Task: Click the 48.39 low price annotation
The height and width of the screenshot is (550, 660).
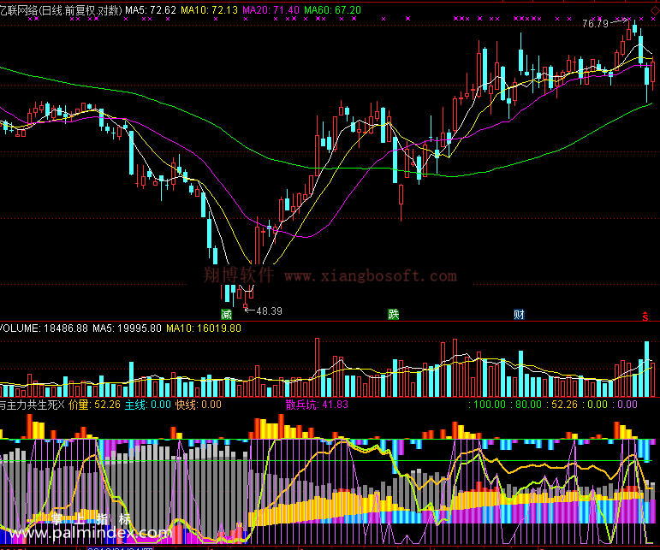Action: pyautogui.click(x=269, y=311)
